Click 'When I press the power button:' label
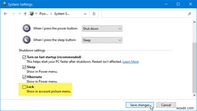Screen dimensions: 197x111 pos(55,28)
